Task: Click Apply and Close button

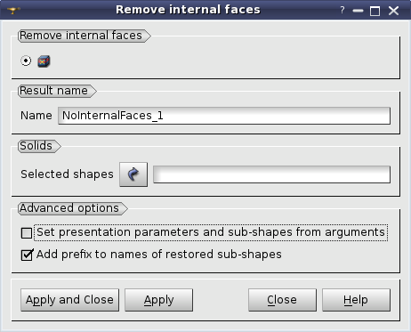Action: tap(69, 300)
